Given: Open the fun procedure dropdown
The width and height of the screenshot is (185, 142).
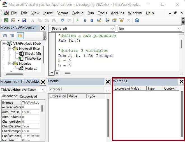Looking at the screenshot, I should coord(150,29).
